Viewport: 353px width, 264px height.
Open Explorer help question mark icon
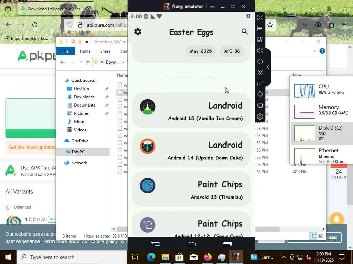(x=322, y=51)
